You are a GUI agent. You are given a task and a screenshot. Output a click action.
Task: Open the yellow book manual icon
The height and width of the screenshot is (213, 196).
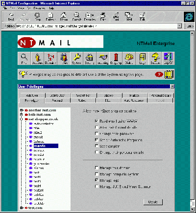(x=169, y=74)
